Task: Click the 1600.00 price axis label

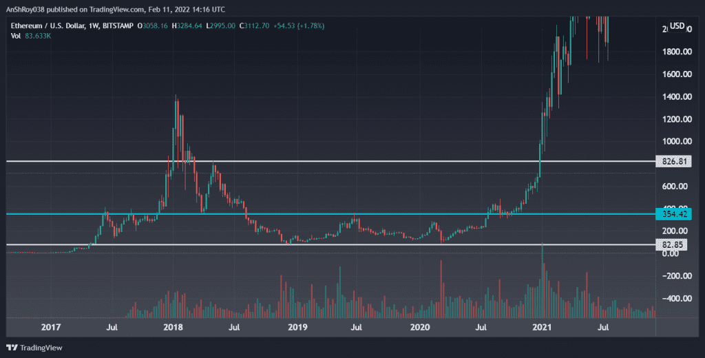Action: pos(677,74)
